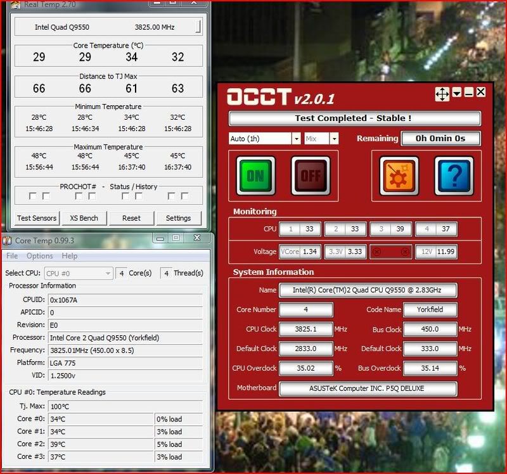Screen dimensions: 507x474
Task: Open OCCT options with the orange gear icon
Action: [399, 176]
